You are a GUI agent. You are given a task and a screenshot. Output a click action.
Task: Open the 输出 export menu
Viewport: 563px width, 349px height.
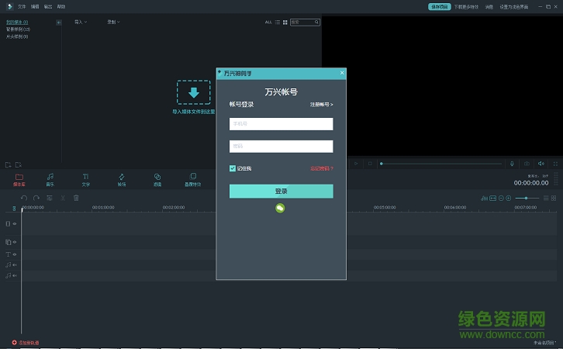coord(47,6)
